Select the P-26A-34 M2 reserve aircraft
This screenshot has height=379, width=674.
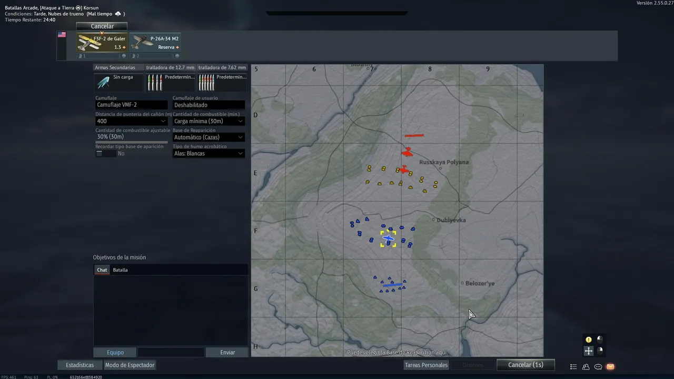click(155, 43)
